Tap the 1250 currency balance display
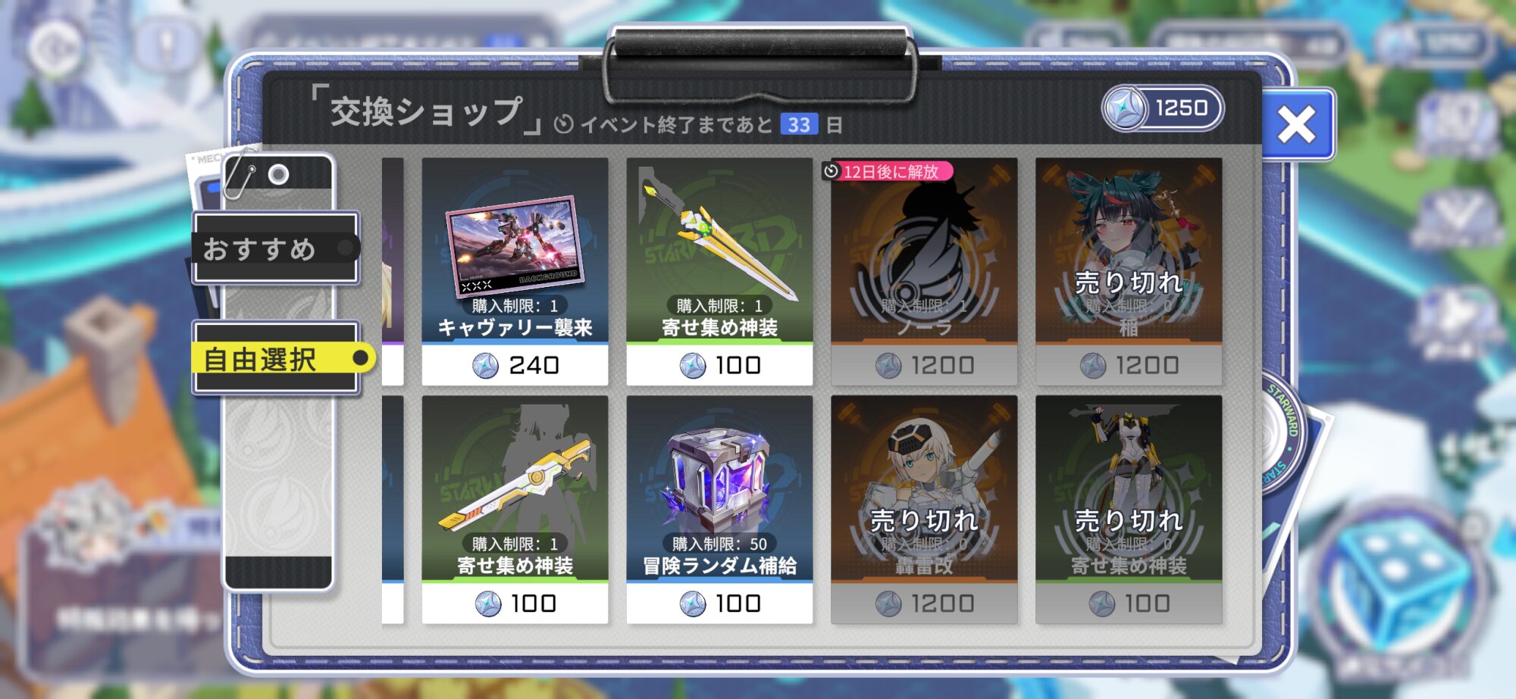Image resolution: width=1516 pixels, height=699 pixels. coord(1162,108)
